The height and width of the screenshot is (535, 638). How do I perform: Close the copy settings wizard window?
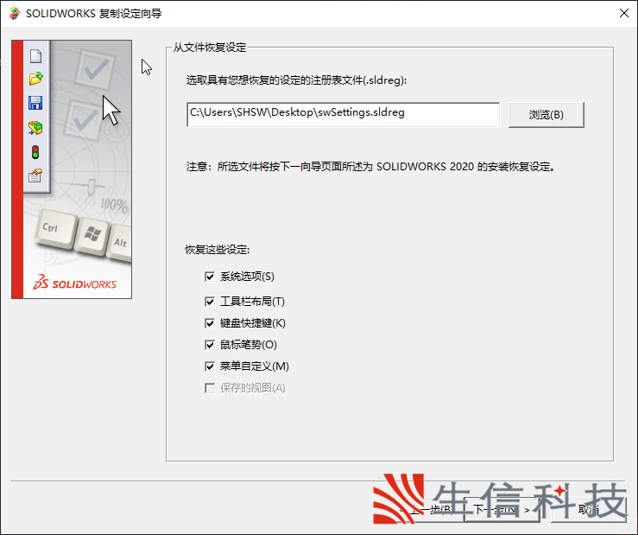624,13
